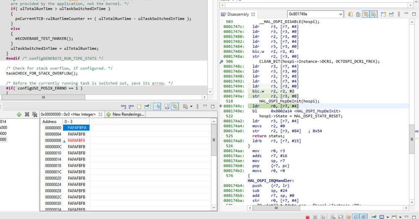
Task: Select red changed cell FAFAFBF9
Action: (76, 141)
